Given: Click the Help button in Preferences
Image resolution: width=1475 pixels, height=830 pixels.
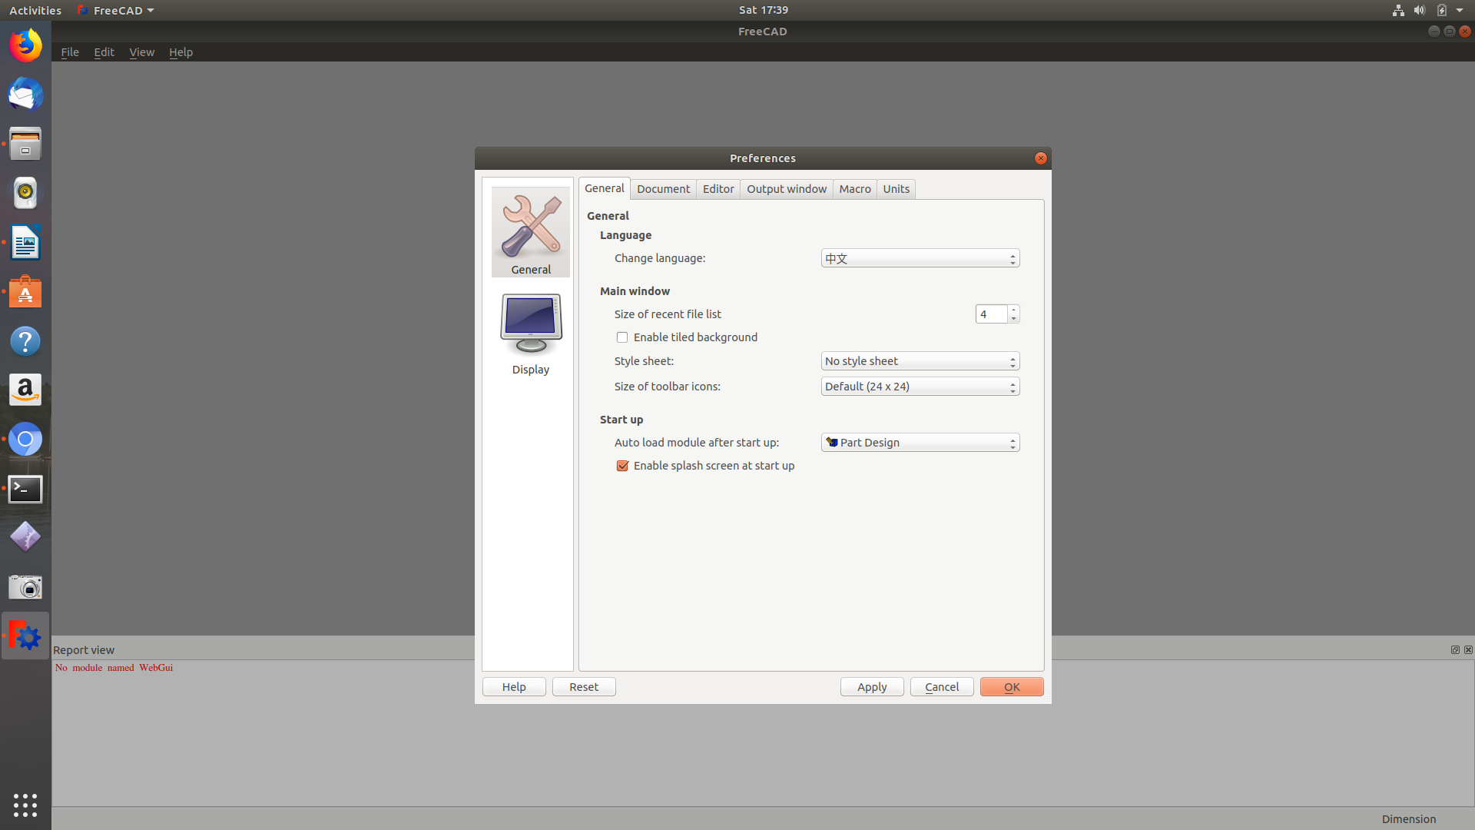Looking at the screenshot, I should tap(514, 687).
